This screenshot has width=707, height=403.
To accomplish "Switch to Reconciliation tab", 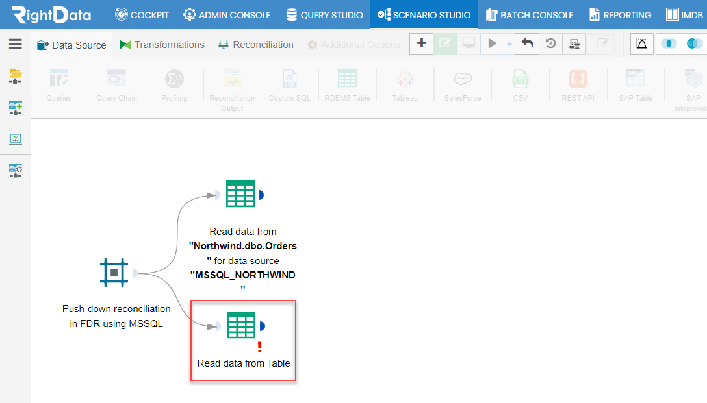I will [x=255, y=45].
